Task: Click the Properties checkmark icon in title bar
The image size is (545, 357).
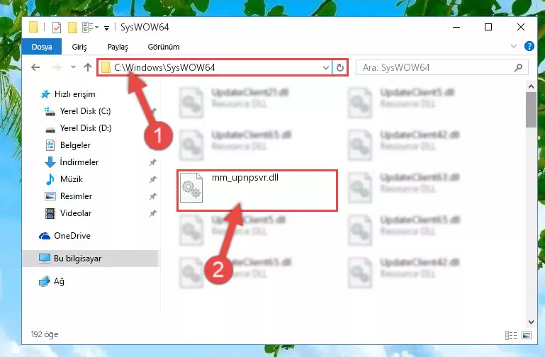Action: [56, 27]
